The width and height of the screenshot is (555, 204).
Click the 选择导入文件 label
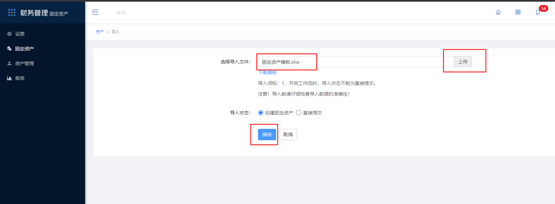pyautogui.click(x=236, y=62)
